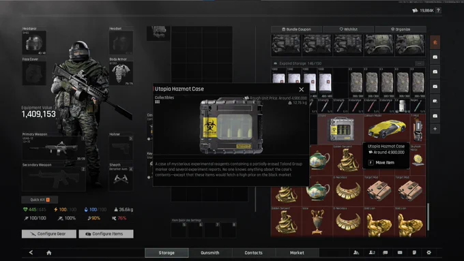Select the Primary Weapon slot
Screen dimensions: 464x261
[x=53, y=149]
